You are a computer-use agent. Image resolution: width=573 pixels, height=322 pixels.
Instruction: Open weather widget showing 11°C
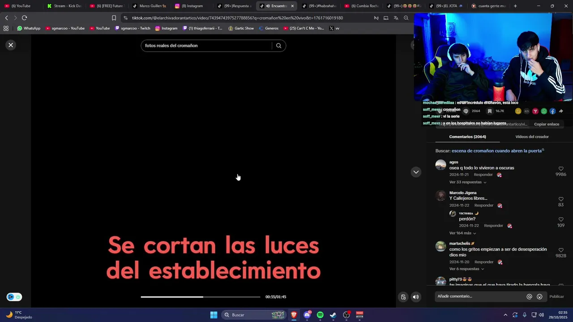19,315
